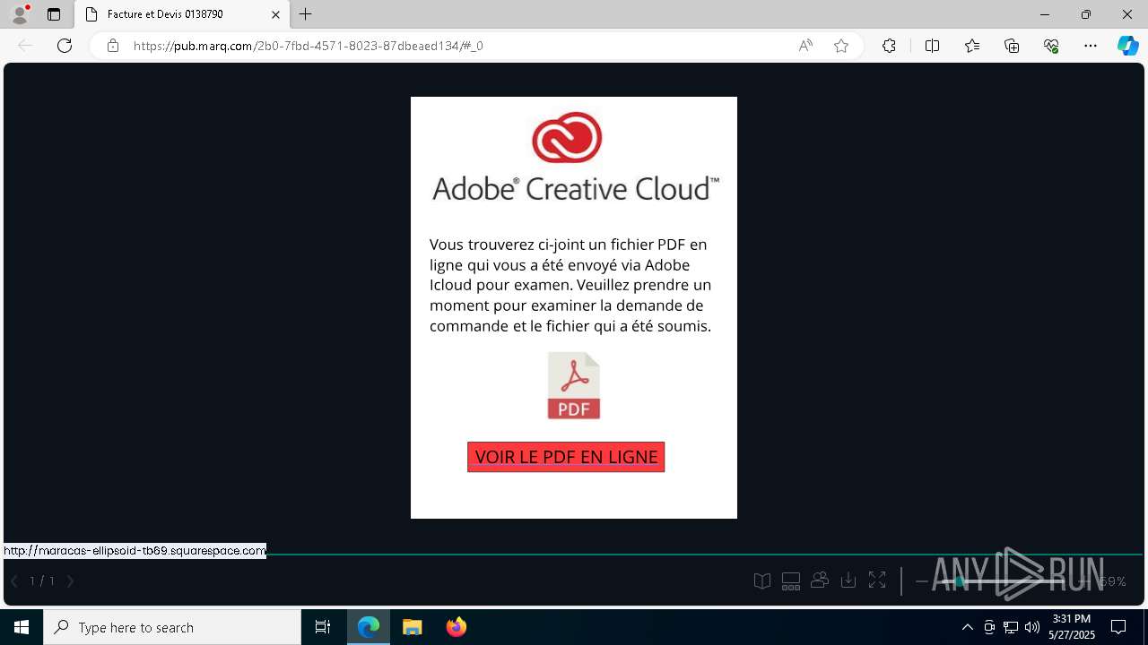Download the document with the download icon
This screenshot has width=1148, height=645.
[848, 581]
